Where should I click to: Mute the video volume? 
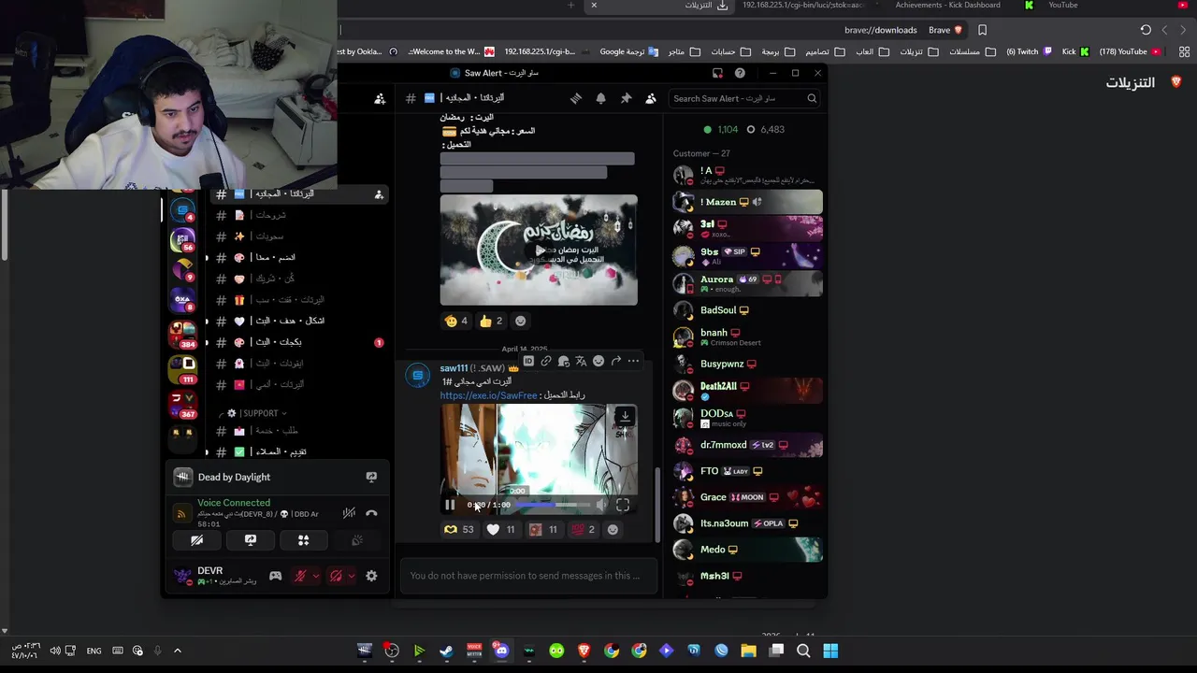[601, 505]
